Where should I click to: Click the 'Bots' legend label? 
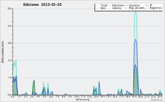pyautogui.click(x=103, y=8)
